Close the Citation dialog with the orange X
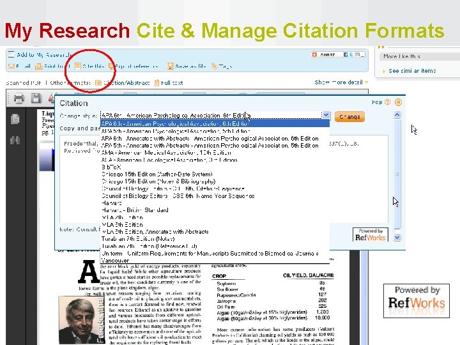The image size is (460, 345). coord(398,102)
